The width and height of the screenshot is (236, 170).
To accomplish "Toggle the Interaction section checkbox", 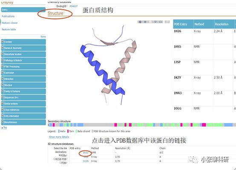I will click(3, 78).
